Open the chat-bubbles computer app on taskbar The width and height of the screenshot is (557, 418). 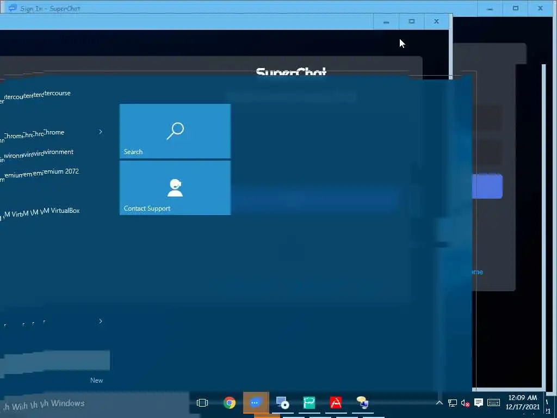[362, 403]
